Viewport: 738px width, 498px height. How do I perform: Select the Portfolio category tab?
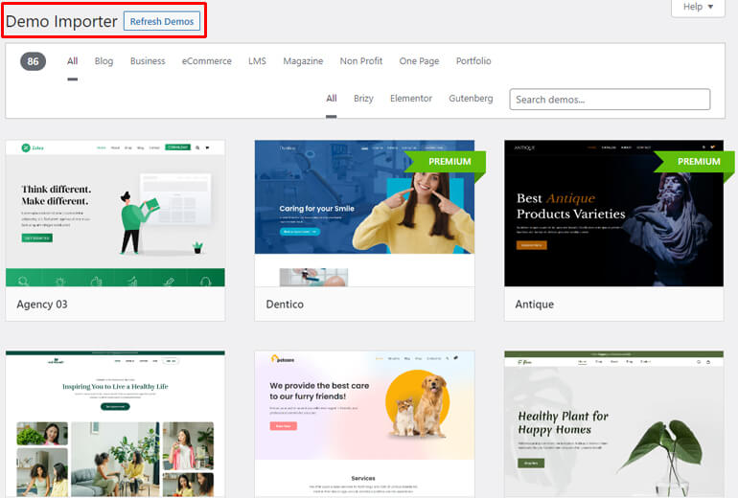click(473, 61)
